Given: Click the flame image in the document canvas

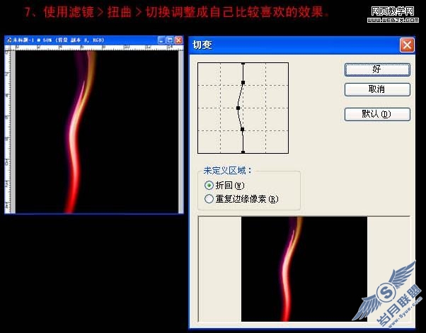Looking at the screenshot, I should click(97, 132).
